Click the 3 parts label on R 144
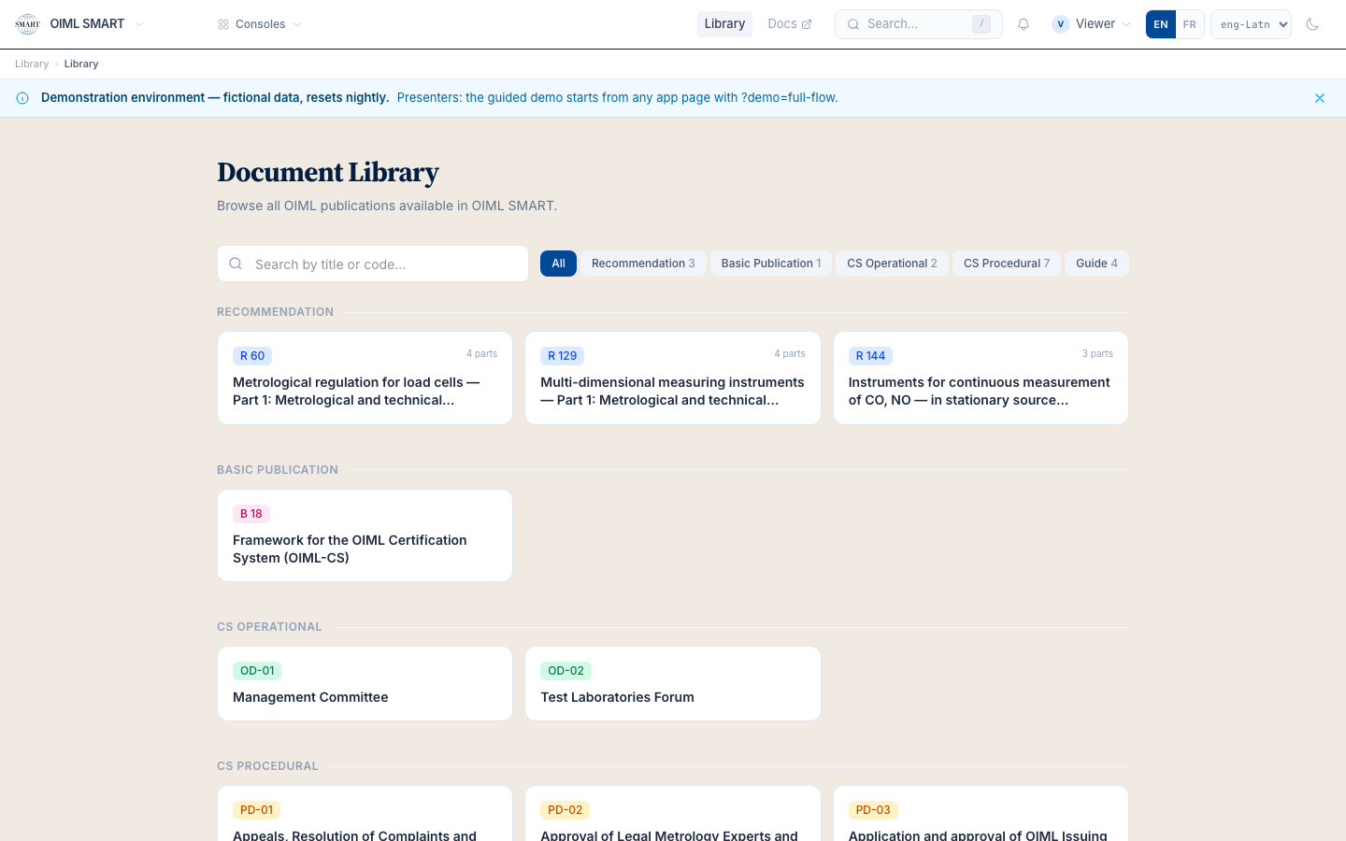The image size is (1346, 841). pyautogui.click(x=1097, y=353)
